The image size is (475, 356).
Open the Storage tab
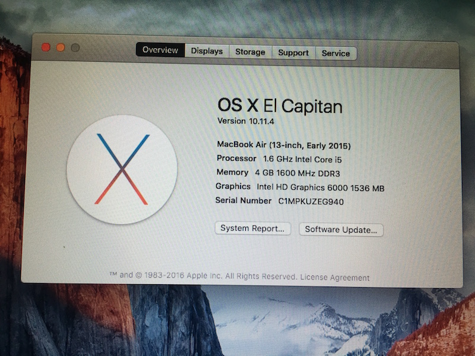coord(250,52)
